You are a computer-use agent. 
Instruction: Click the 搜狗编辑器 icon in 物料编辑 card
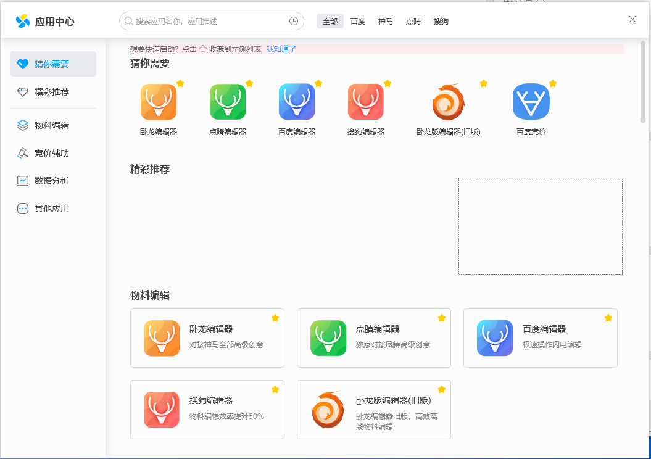click(162, 410)
